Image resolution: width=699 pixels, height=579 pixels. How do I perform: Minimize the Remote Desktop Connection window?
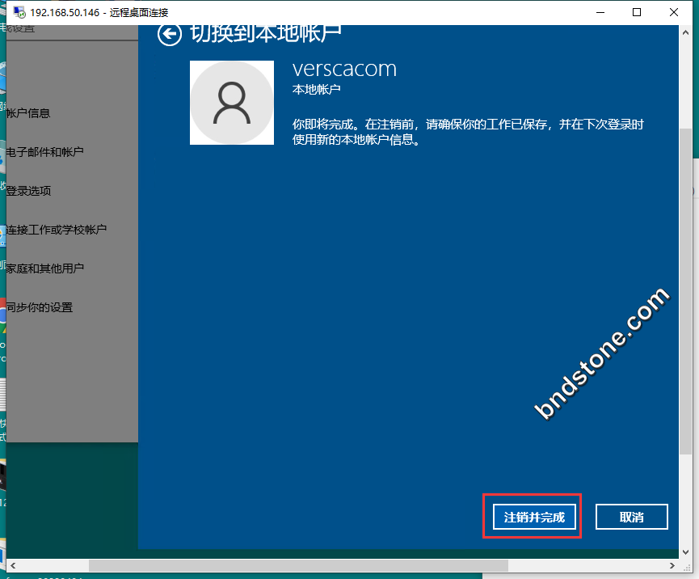tap(600, 12)
